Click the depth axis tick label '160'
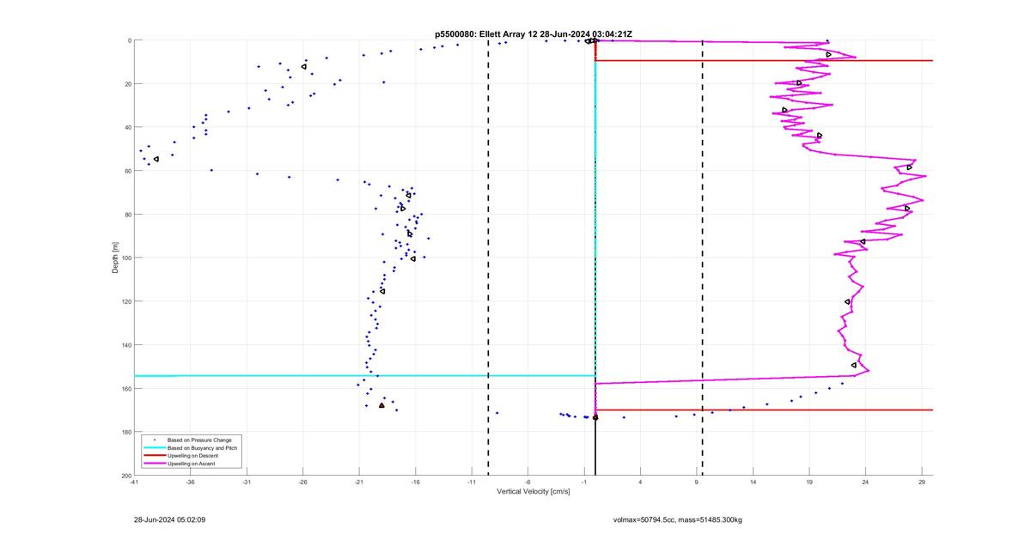Screen dimensions: 1031x534 click(125, 388)
